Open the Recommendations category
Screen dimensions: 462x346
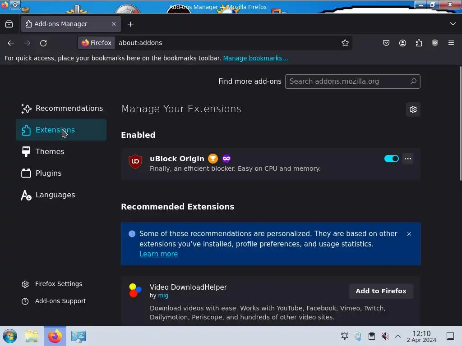61,109
